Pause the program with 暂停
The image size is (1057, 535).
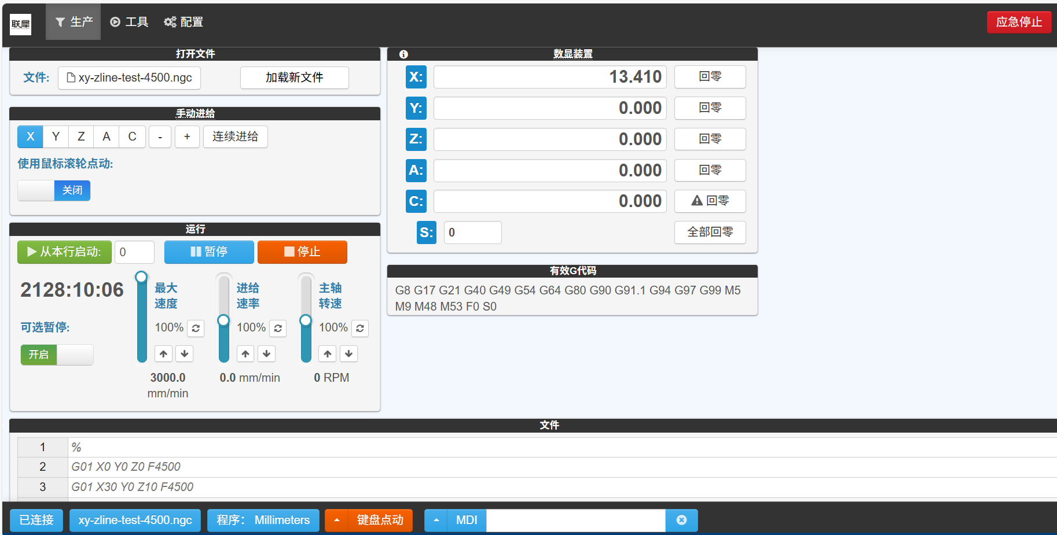(209, 252)
